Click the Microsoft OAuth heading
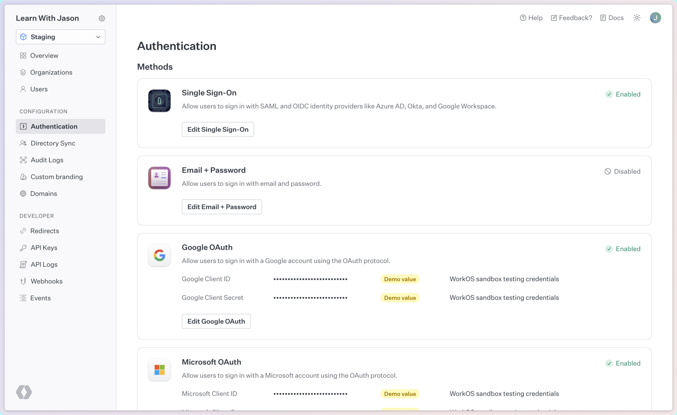 (x=211, y=362)
